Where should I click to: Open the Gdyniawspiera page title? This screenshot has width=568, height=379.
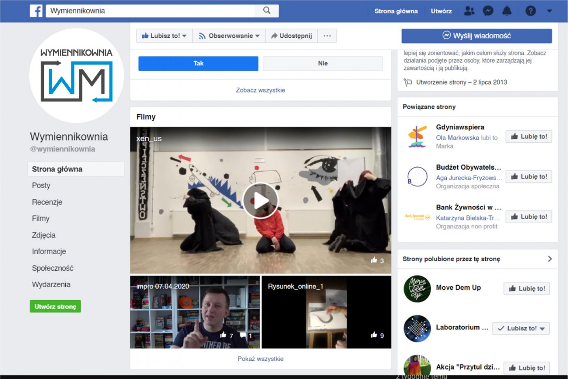[x=460, y=127]
